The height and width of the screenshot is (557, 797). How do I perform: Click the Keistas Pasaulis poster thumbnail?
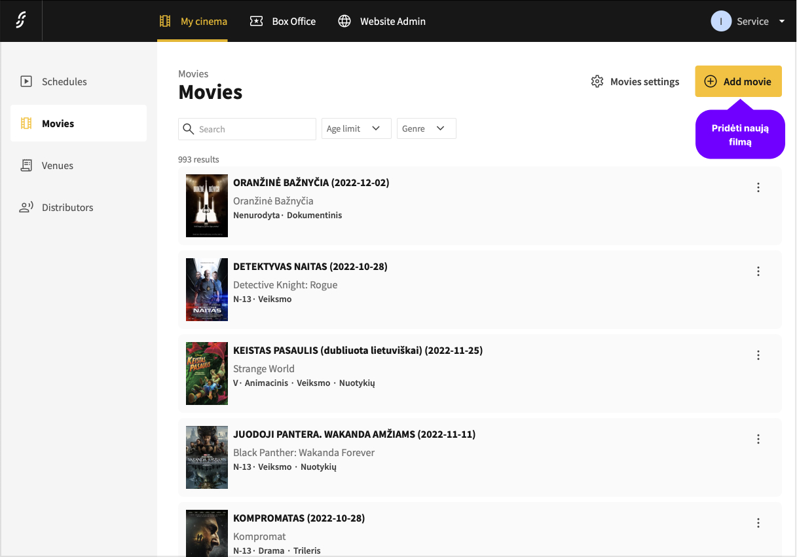coord(207,374)
